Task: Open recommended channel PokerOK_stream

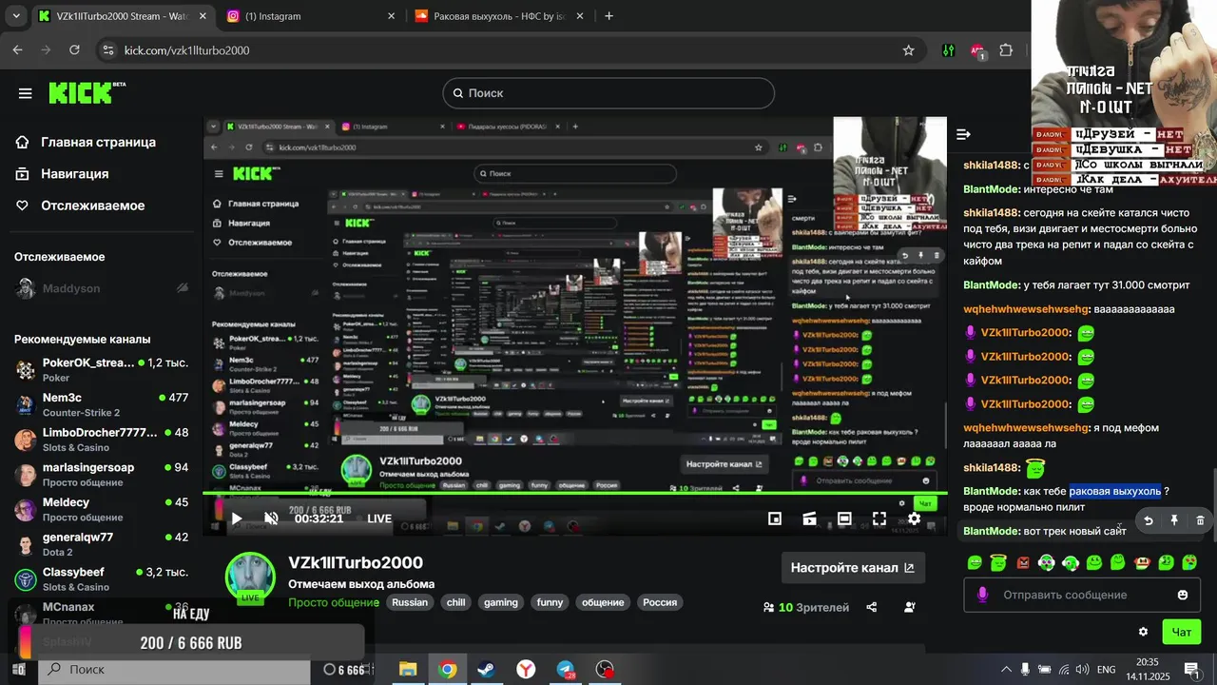Action: (102, 369)
